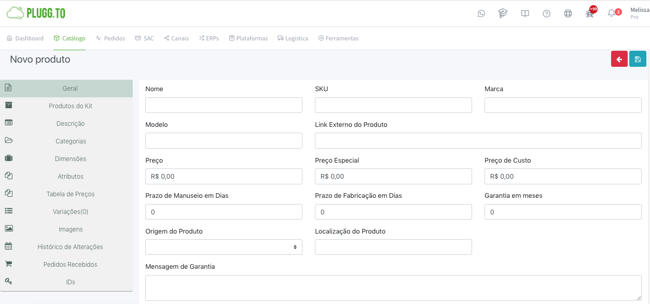Open the Ferramentas menu
This screenshot has height=304, width=650.
click(338, 38)
